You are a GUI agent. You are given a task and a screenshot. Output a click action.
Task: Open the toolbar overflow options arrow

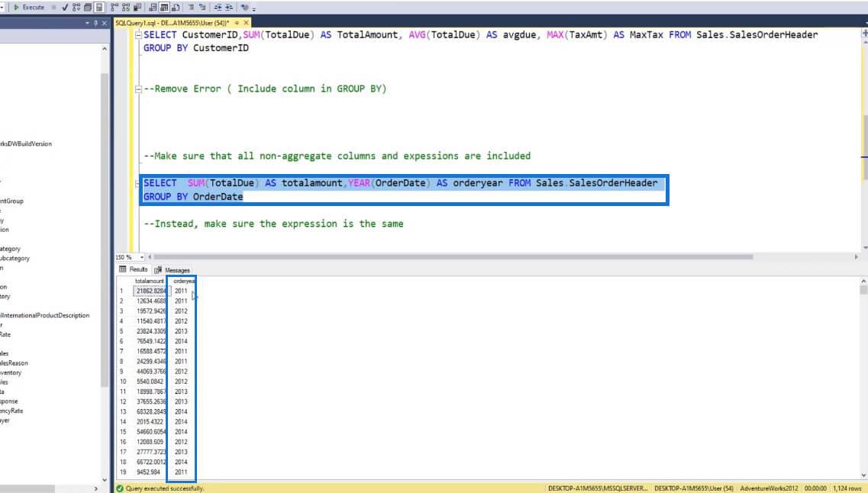[253, 9]
